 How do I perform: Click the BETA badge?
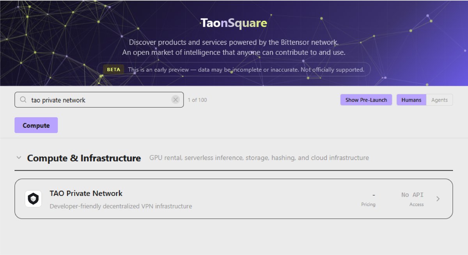click(x=113, y=70)
